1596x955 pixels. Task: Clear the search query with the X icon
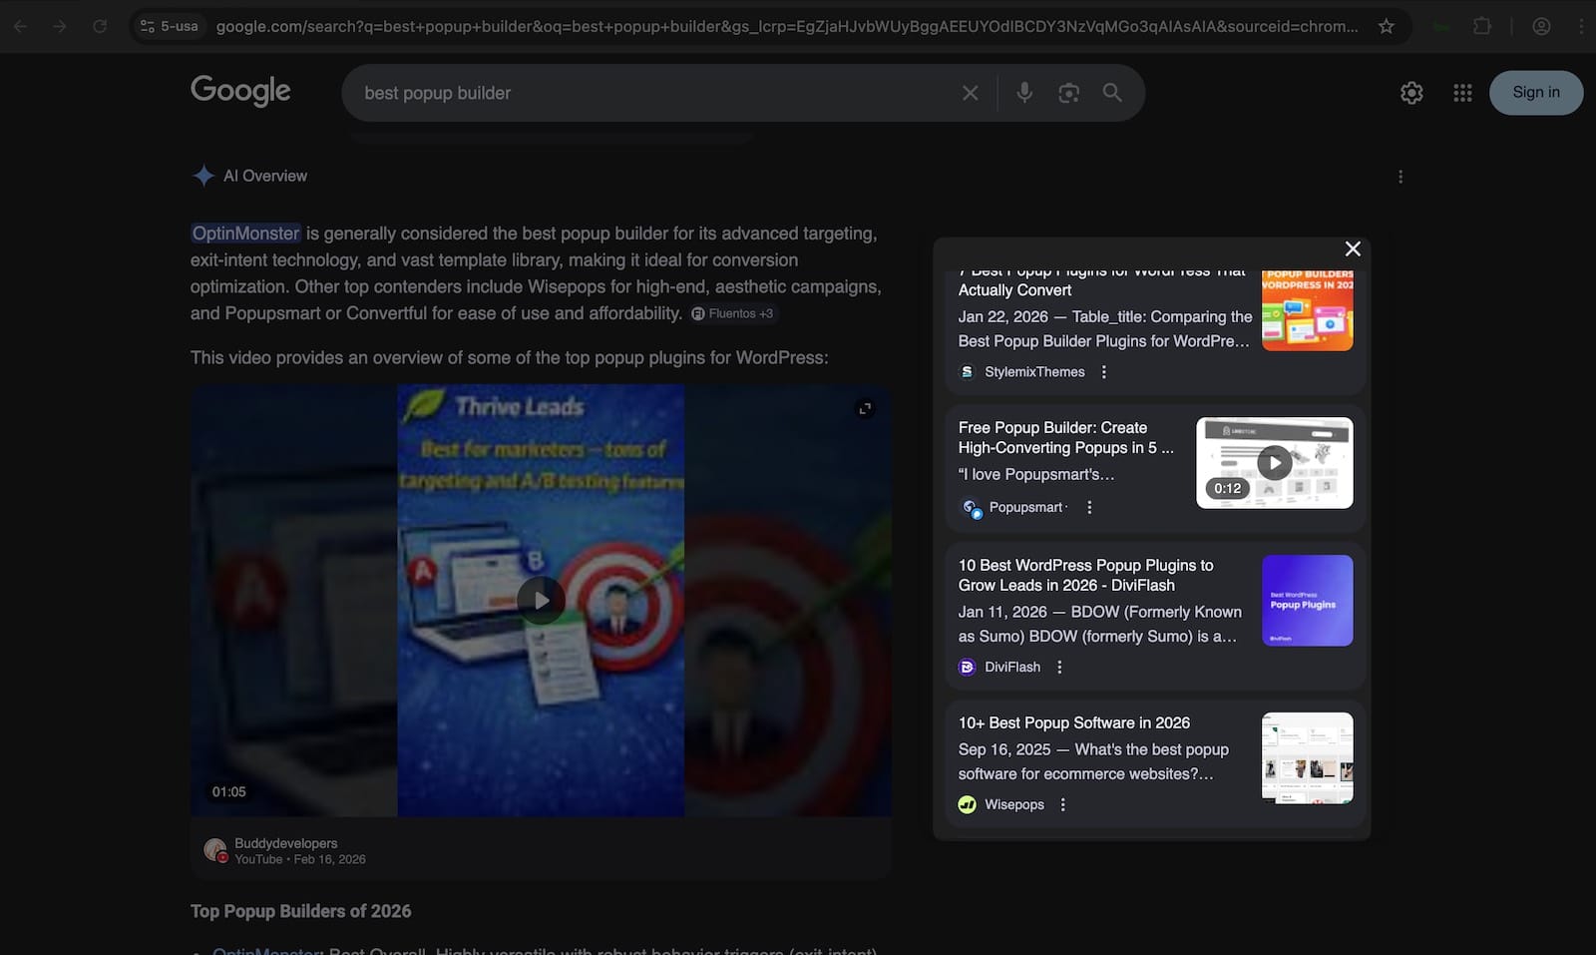tap(969, 92)
